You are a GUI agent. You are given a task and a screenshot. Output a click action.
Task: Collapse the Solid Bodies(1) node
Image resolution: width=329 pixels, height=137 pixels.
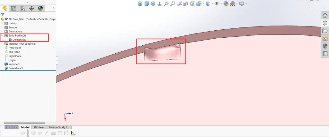point(2,36)
